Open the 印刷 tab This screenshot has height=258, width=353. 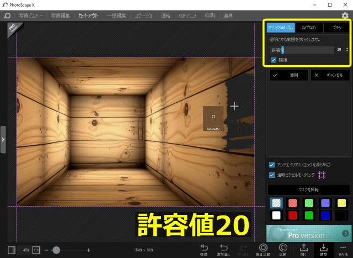click(x=210, y=15)
